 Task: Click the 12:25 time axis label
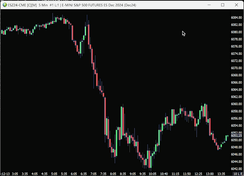coord(198,174)
